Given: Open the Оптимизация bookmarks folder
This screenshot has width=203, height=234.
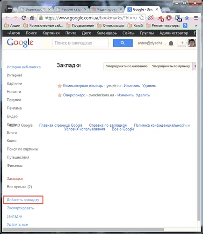Looking at the screenshot, I should [110, 26].
